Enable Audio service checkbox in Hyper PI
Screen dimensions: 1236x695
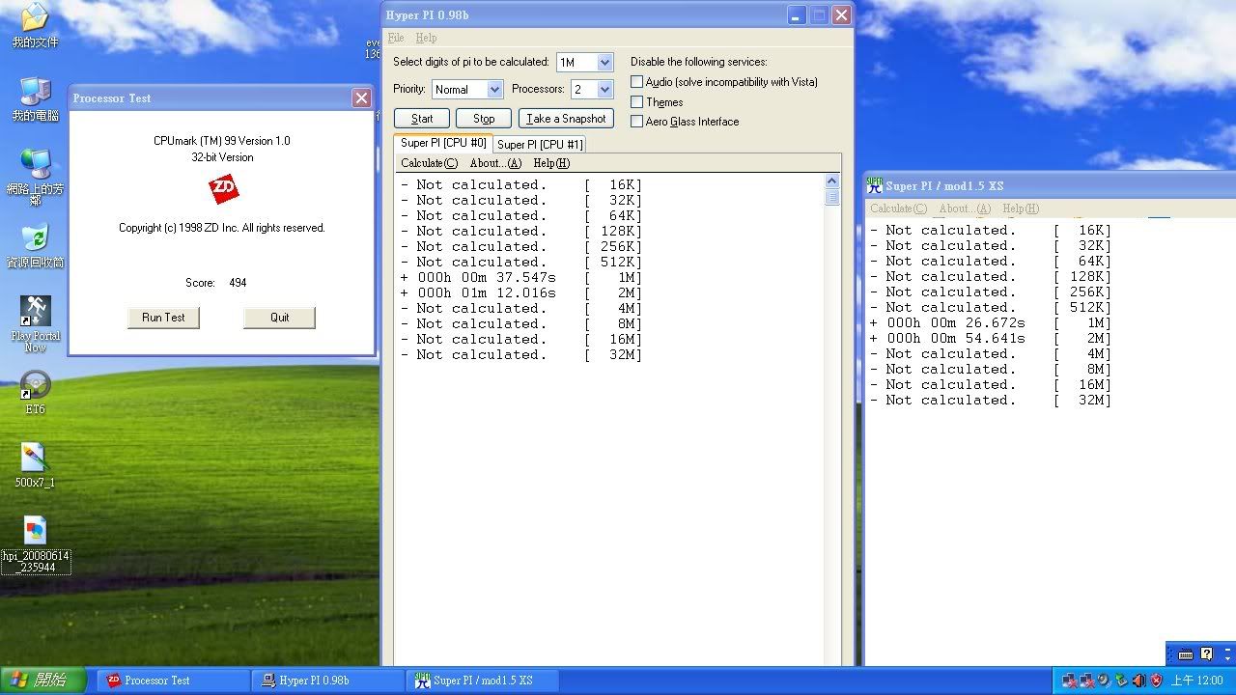click(x=637, y=82)
